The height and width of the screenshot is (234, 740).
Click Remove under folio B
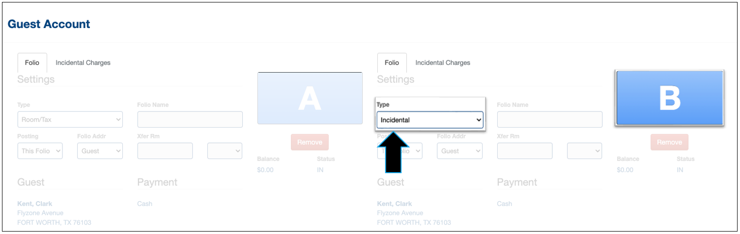[669, 142]
